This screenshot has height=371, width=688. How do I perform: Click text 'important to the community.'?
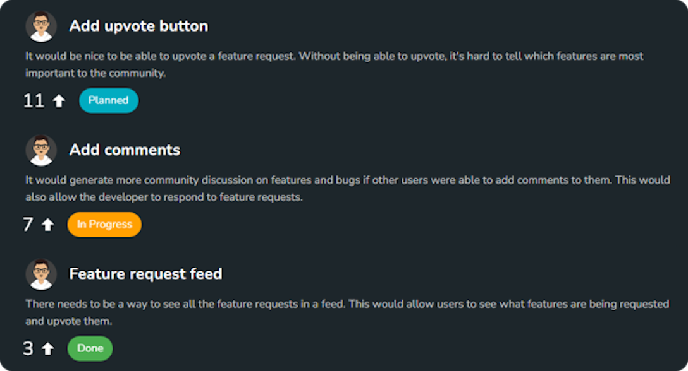pyautogui.click(x=95, y=73)
